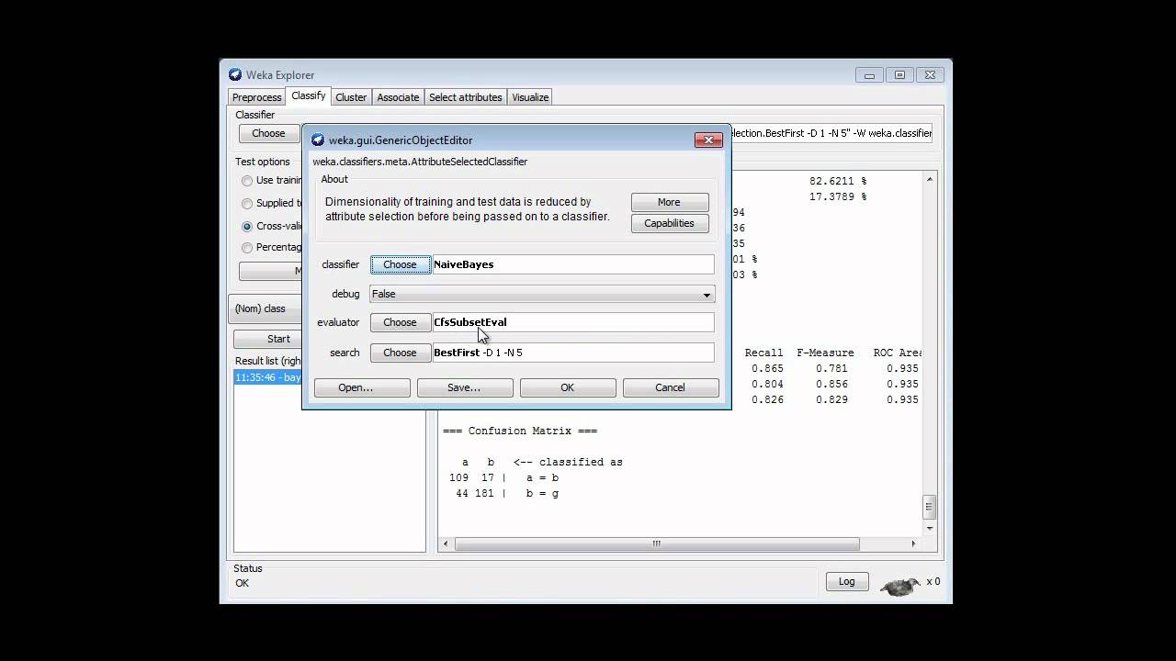Select the 11:35:46 result list entry
The height and width of the screenshot is (661, 1176).
pyautogui.click(x=268, y=377)
